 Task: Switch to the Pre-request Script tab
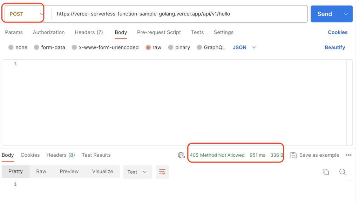(x=159, y=32)
